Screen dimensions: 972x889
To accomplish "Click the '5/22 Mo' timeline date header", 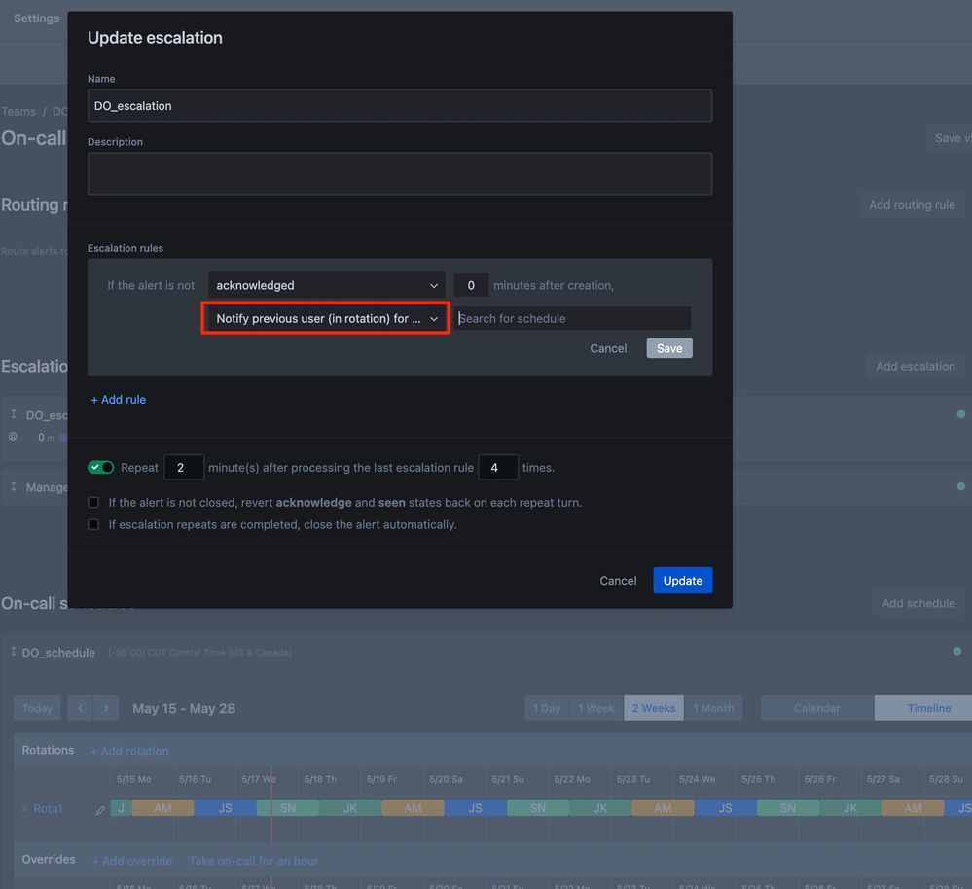I will 572,779.
